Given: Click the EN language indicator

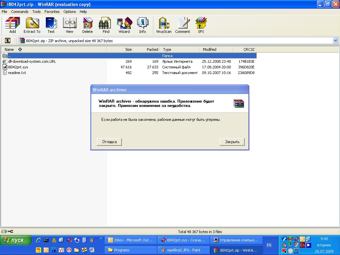Looking at the screenshot, I should click(x=269, y=245).
